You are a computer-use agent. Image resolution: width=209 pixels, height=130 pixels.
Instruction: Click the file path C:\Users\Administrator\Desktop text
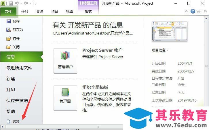[93, 33]
